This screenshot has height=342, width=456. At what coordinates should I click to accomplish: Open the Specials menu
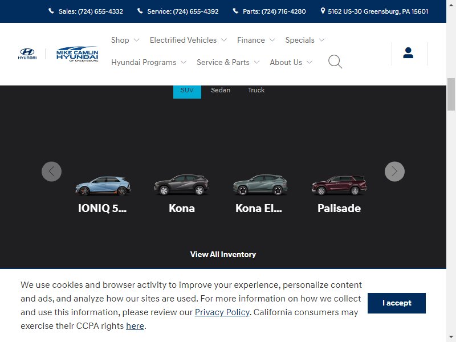click(300, 40)
